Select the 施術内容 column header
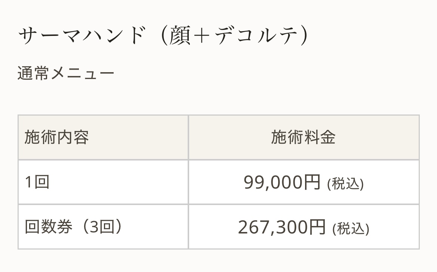This screenshot has height=272, width=437. (57, 137)
